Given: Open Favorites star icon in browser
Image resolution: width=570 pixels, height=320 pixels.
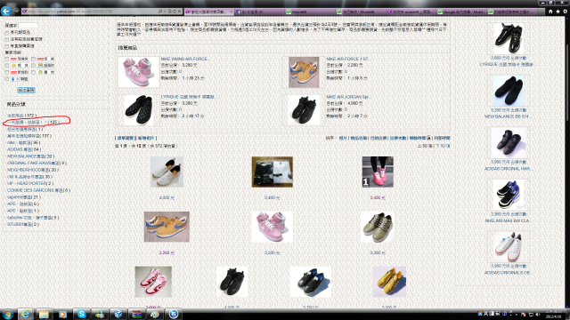Looking at the screenshot, I should [x=558, y=12].
